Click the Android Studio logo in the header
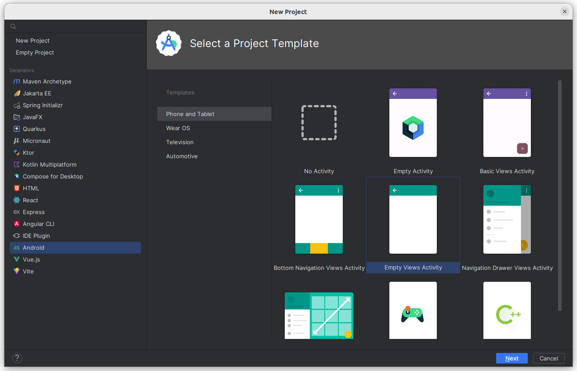This screenshot has height=371, width=577. [169, 43]
